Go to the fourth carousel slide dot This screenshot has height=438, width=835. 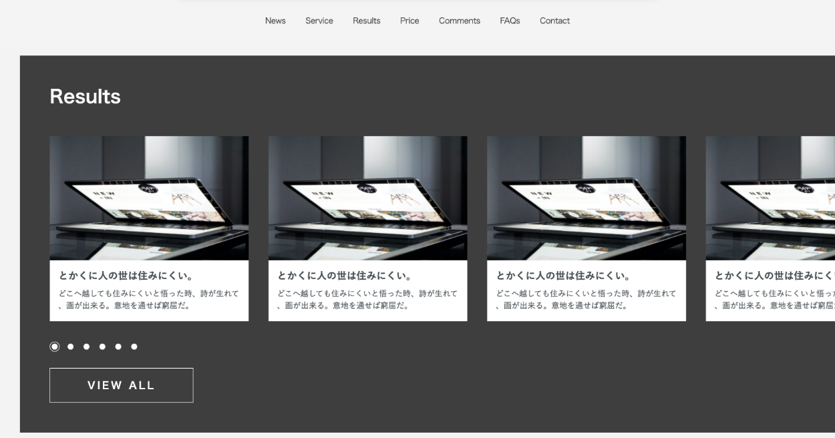(102, 347)
